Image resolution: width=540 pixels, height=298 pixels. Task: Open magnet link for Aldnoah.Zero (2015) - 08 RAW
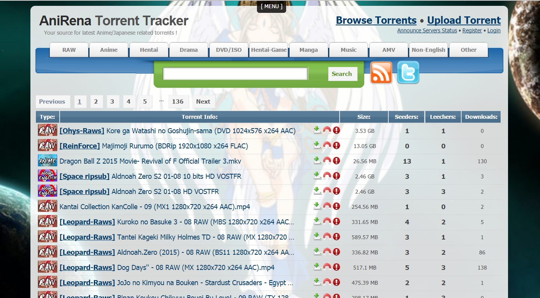327,252
